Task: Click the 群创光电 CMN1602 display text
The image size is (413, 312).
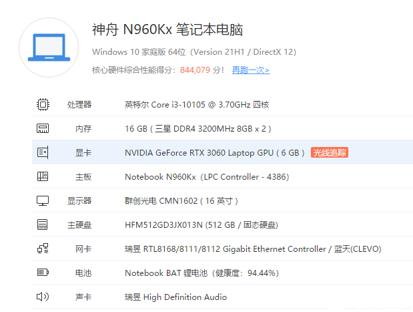Action: [181, 201]
